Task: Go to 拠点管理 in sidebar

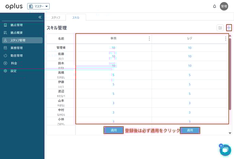Action: click(x=16, y=25)
